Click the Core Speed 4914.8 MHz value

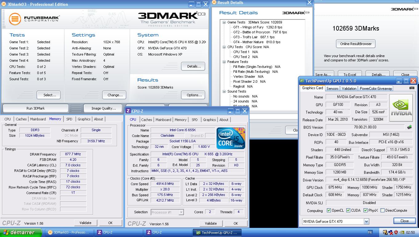[165, 184]
